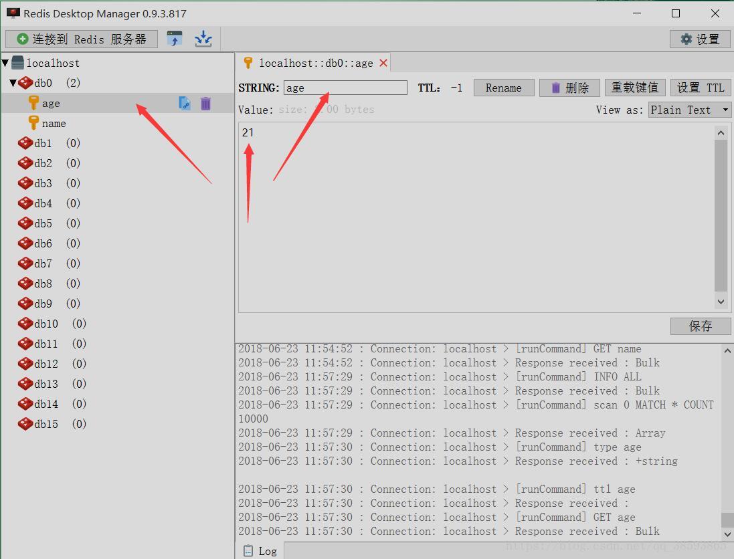Click the 'INFO ALL' log line
This screenshot has width=734, height=559.
pyautogui.click(x=440, y=377)
